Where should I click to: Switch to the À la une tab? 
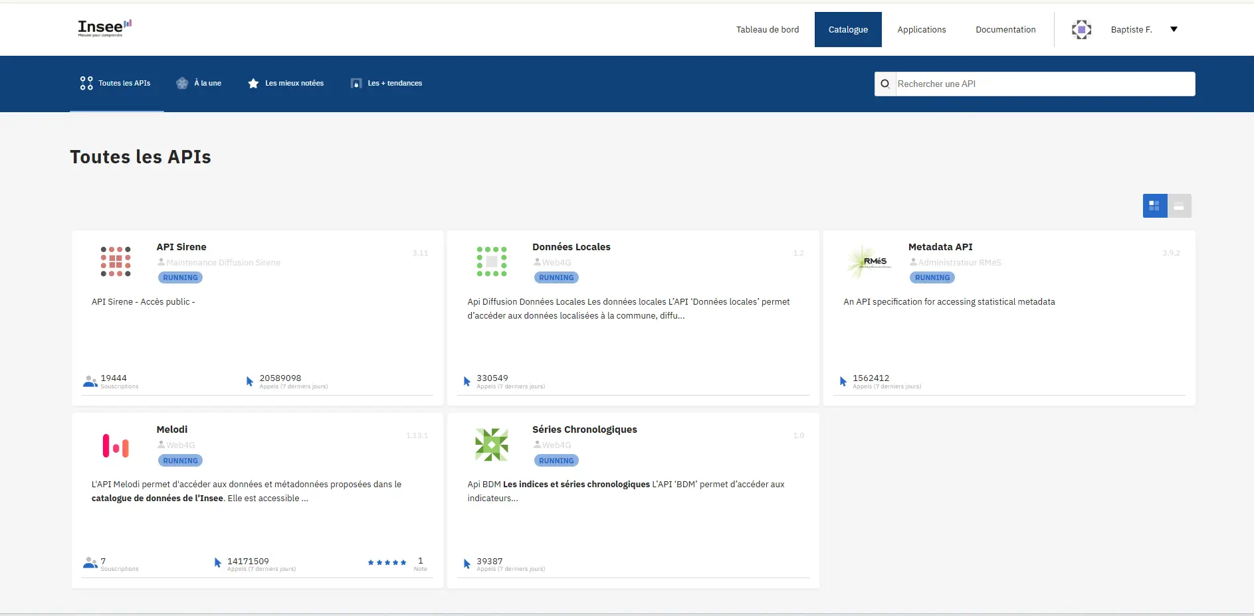(x=199, y=84)
